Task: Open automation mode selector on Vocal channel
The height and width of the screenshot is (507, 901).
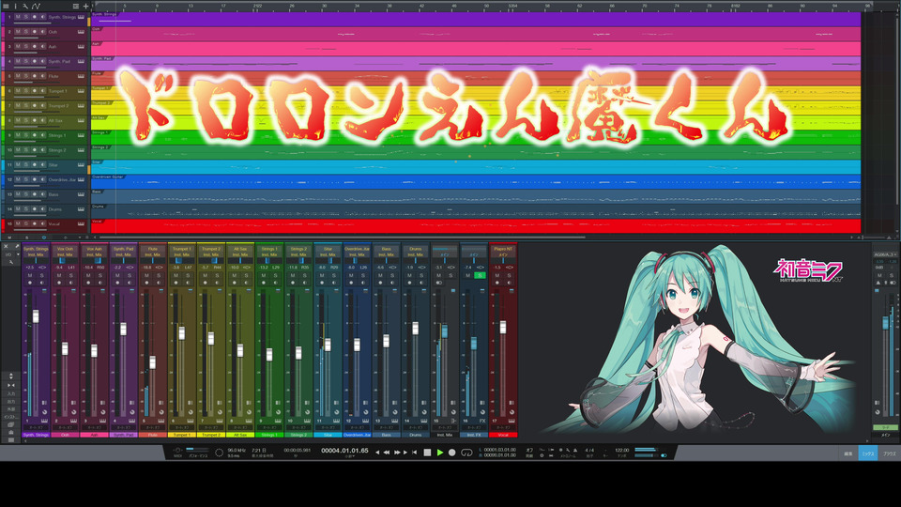Action: coord(503,428)
